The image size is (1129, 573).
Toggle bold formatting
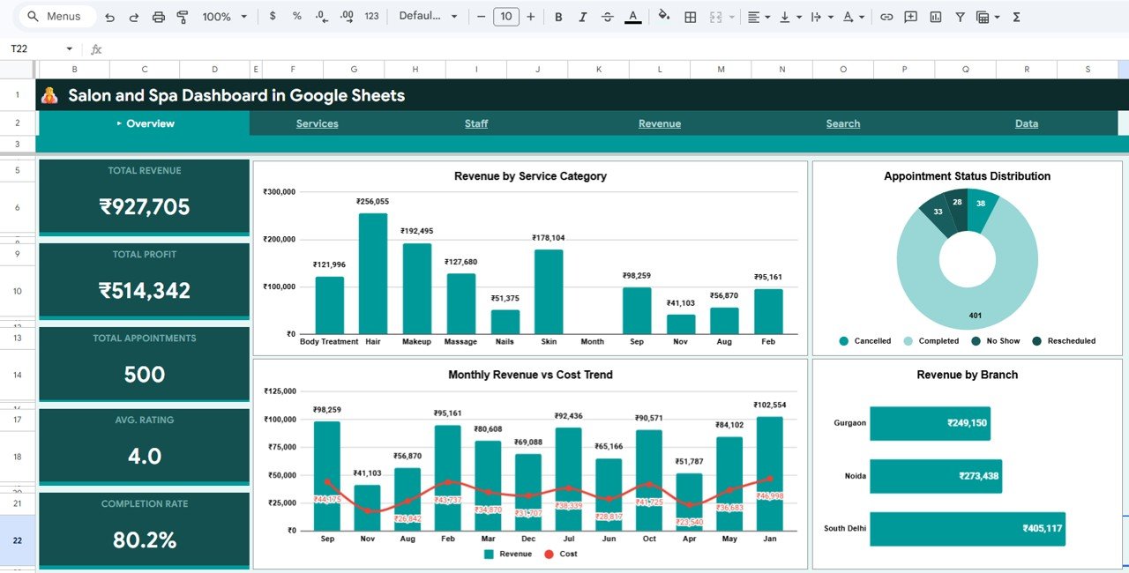[x=558, y=16]
